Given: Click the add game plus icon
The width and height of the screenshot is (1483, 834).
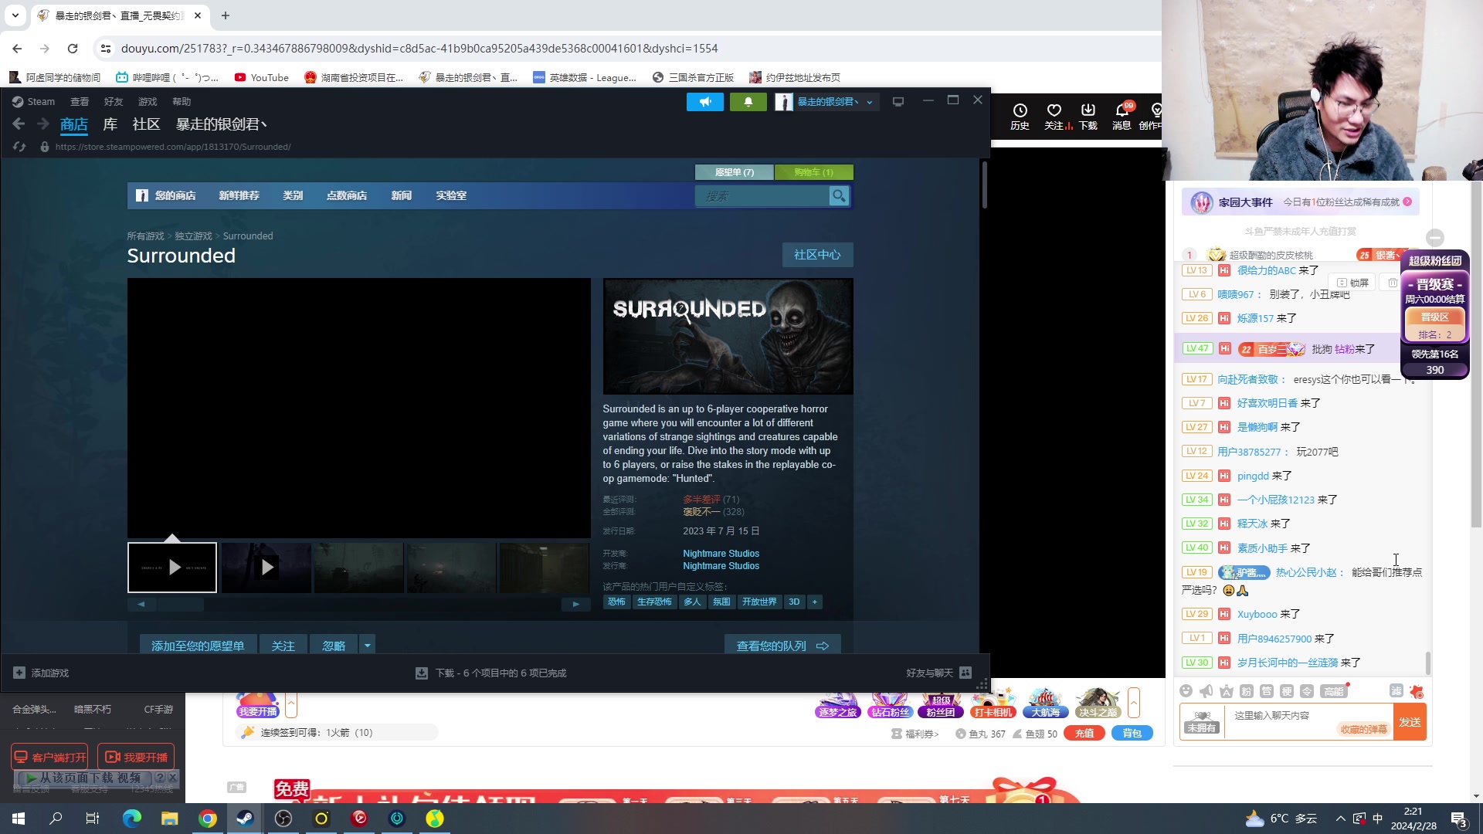Looking at the screenshot, I should click(x=19, y=673).
